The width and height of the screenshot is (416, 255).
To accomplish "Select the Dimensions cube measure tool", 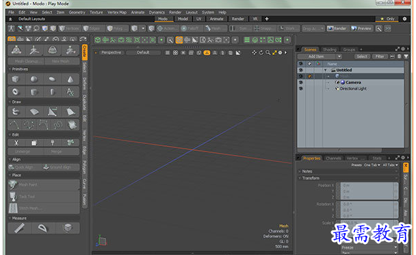I will (67, 228).
